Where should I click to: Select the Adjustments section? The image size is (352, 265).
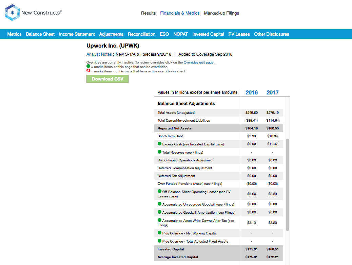pos(111,34)
